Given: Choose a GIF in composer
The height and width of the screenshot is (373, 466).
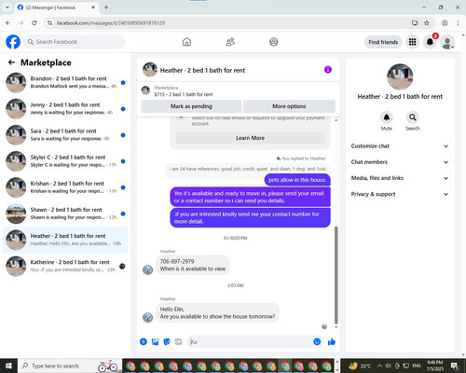Looking at the screenshot, I should click(178, 342).
